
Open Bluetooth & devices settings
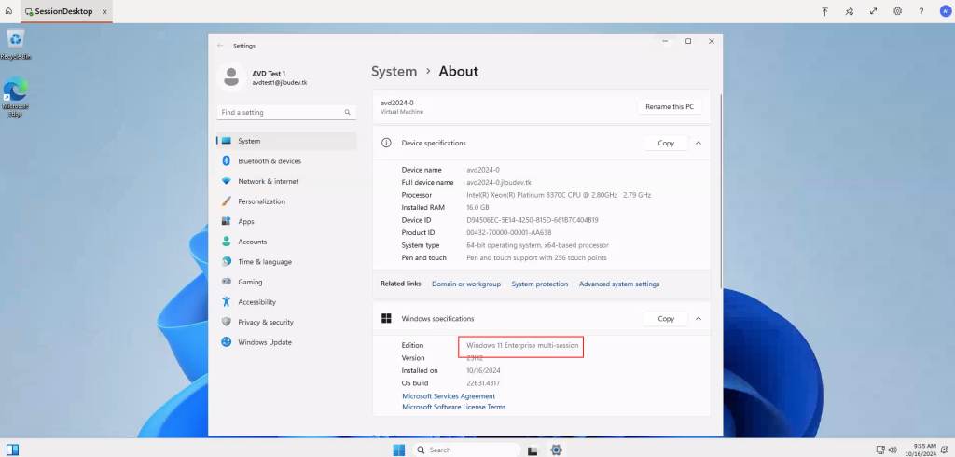click(x=286, y=160)
